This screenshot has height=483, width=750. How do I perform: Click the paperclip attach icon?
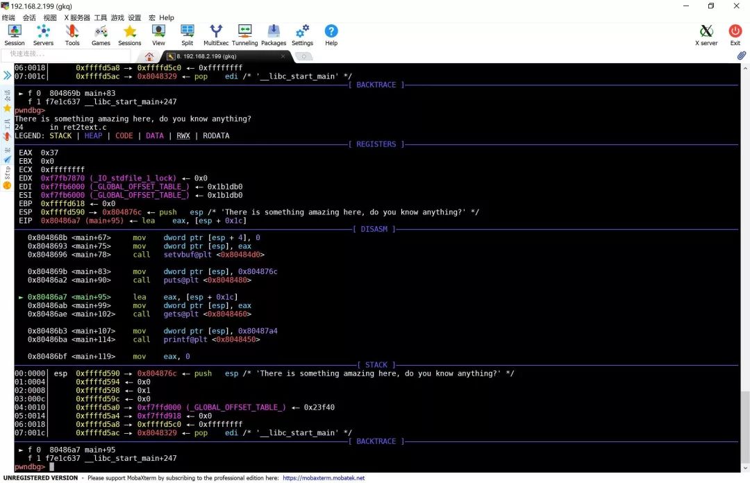pos(741,56)
